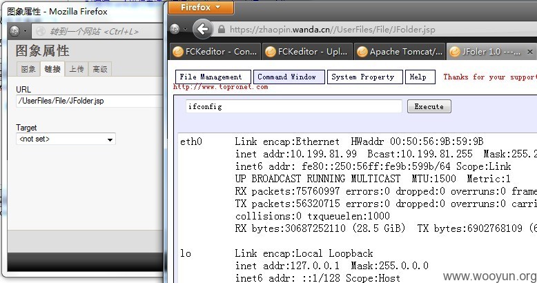Click the Help button in JFolder
The image size is (537, 283).
coord(420,77)
